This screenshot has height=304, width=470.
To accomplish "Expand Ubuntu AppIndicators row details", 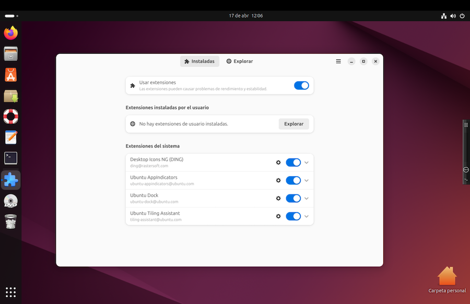I will point(307,180).
